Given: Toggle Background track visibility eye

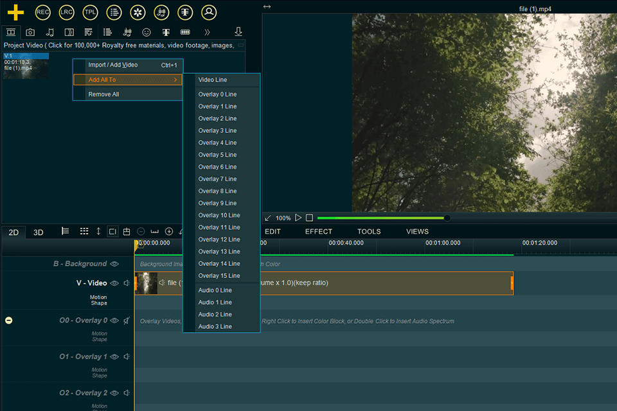Looking at the screenshot, I should 114,264.
